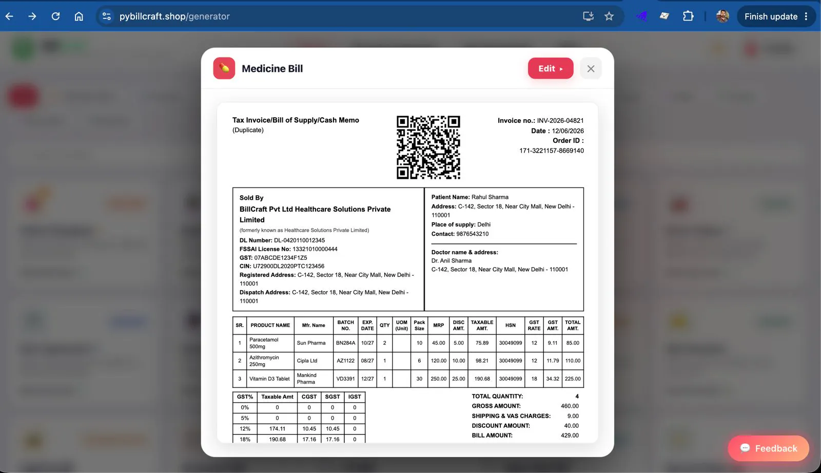Click CIN U72900DL2020PTC123456
The height and width of the screenshot is (473, 821).
coord(282,266)
